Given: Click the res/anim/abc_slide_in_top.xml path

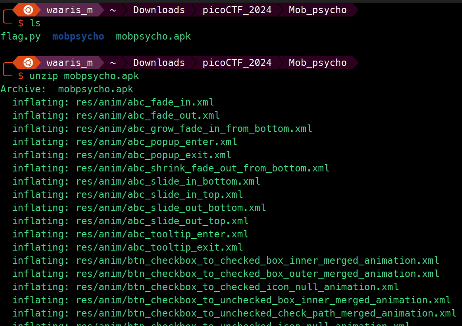Looking at the screenshot, I should pos(159,195).
